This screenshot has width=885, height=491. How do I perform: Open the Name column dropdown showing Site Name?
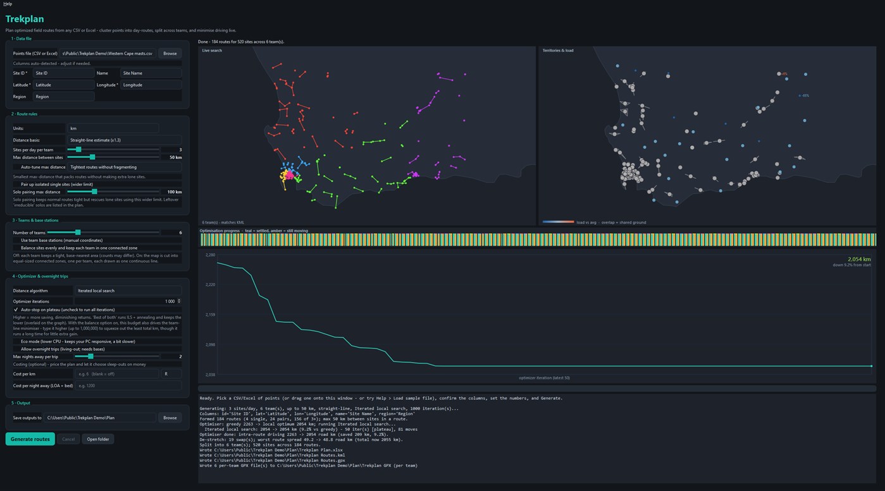(151, 73)
